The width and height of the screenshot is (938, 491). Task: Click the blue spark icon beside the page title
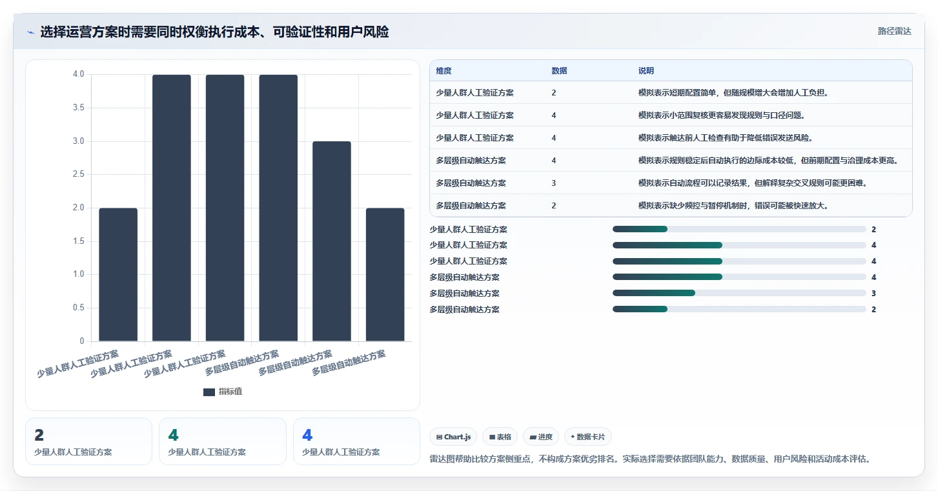point(31,32)
